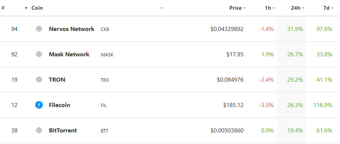
Task: Click the TRON coin icon
Action: click(x=39, y=79)
